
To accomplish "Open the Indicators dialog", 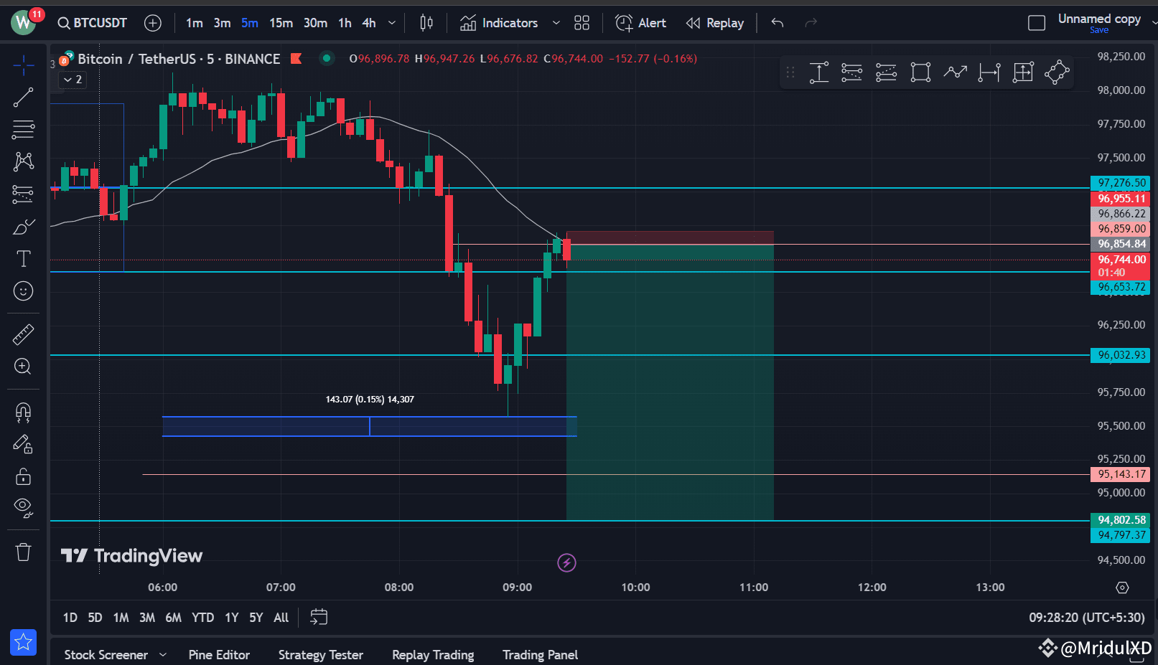I will pos(499,23).
